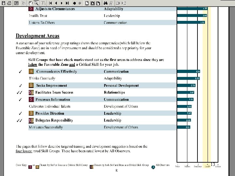This screenshot has height=176, width=235.
Task: Click the All Observers circle in color key
Action: (153, 167)
